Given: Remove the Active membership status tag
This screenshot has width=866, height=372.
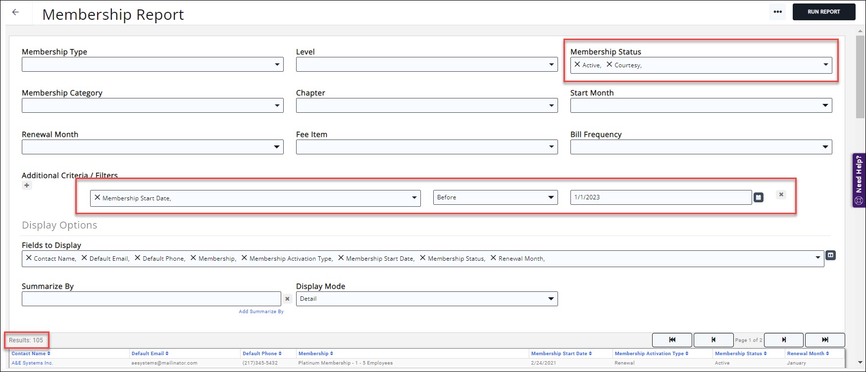Looking at the screenshot, I should tap(577, 64).
